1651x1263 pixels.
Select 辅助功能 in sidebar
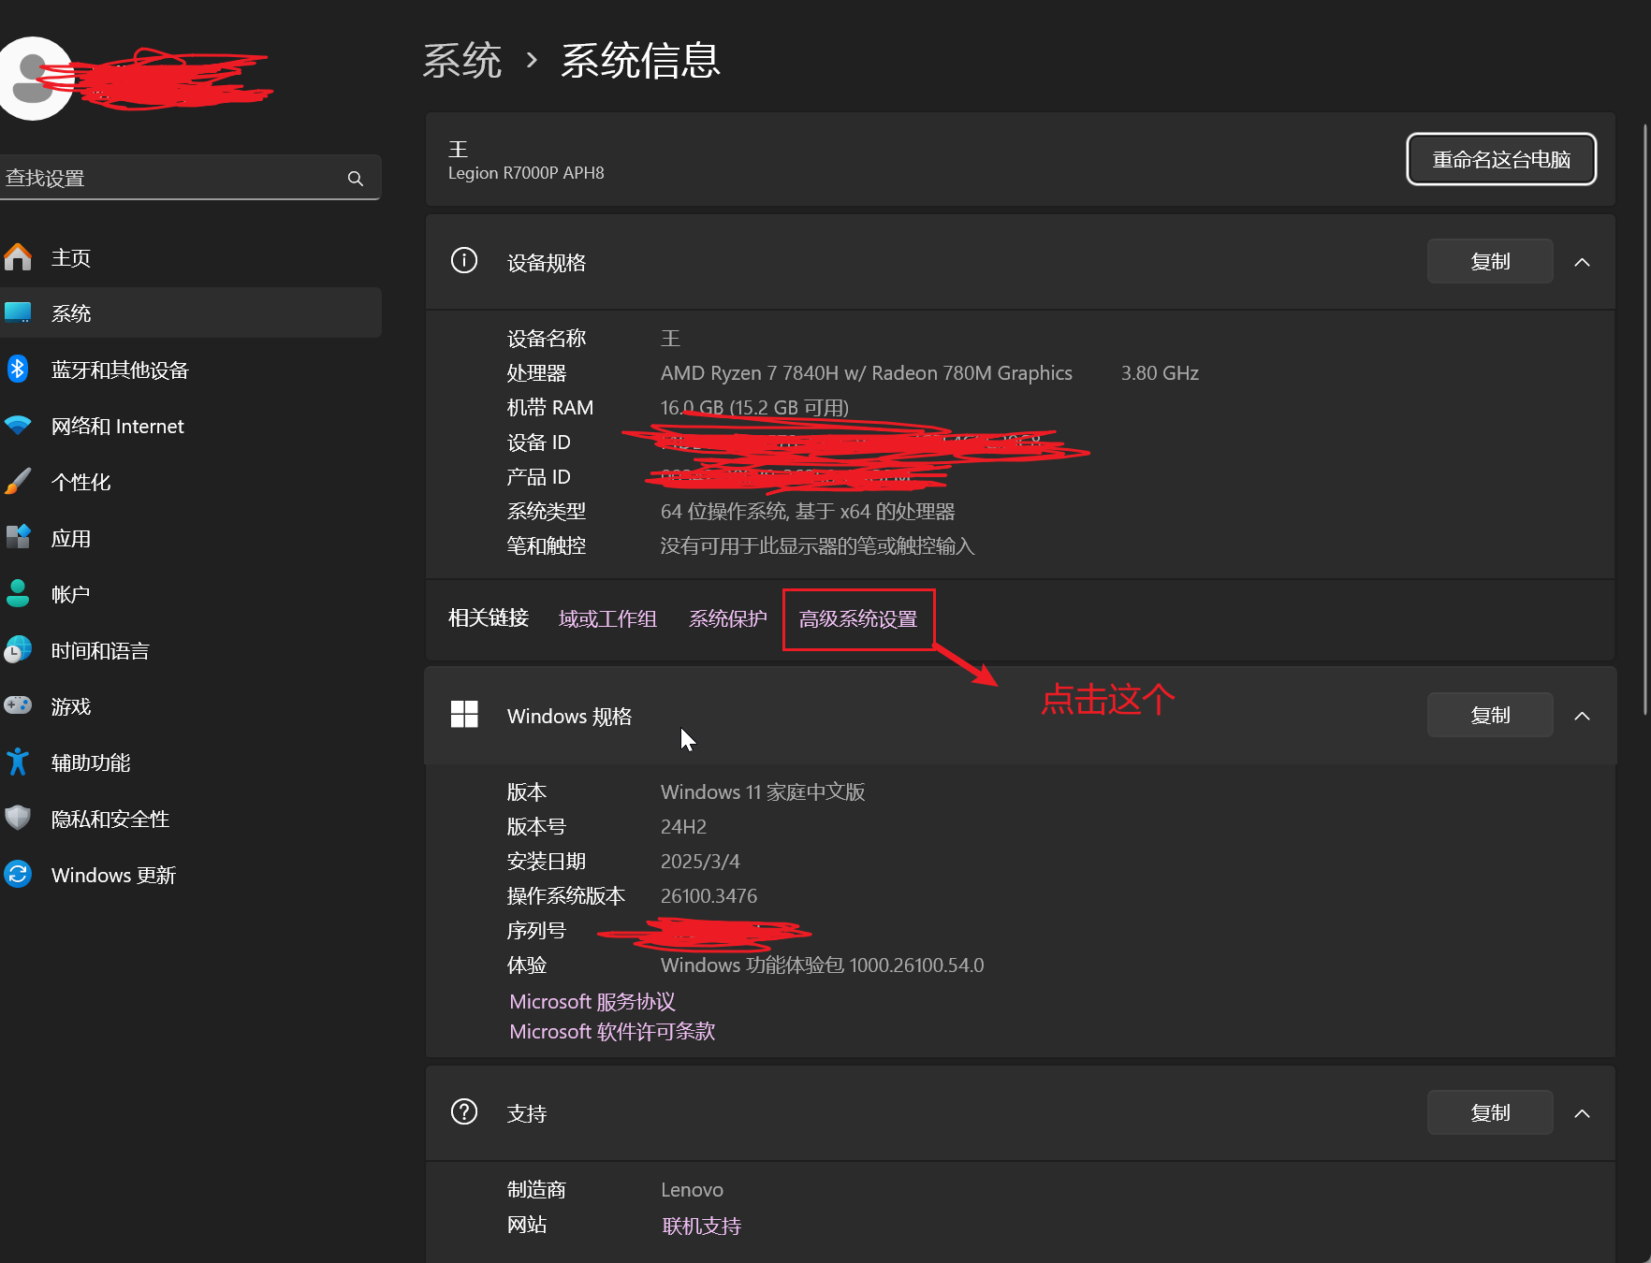191,762
